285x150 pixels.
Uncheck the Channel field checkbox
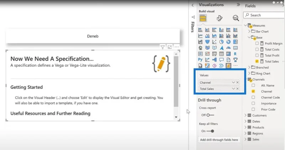pos(253,91)
